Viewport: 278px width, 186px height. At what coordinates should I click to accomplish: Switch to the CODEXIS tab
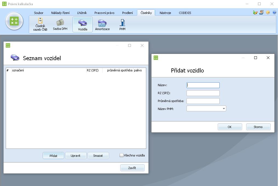tap(185, 13)
